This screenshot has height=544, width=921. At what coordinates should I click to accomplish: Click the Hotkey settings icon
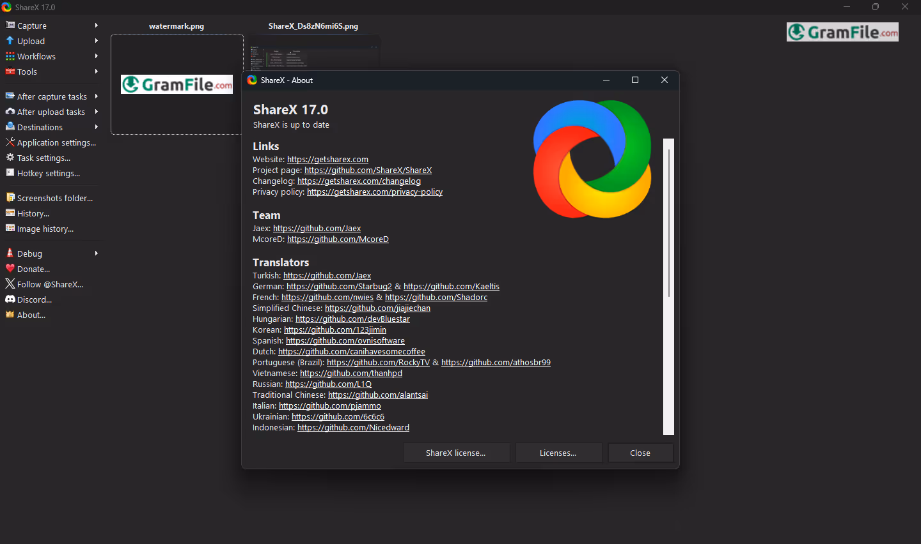tap(10, 172)
